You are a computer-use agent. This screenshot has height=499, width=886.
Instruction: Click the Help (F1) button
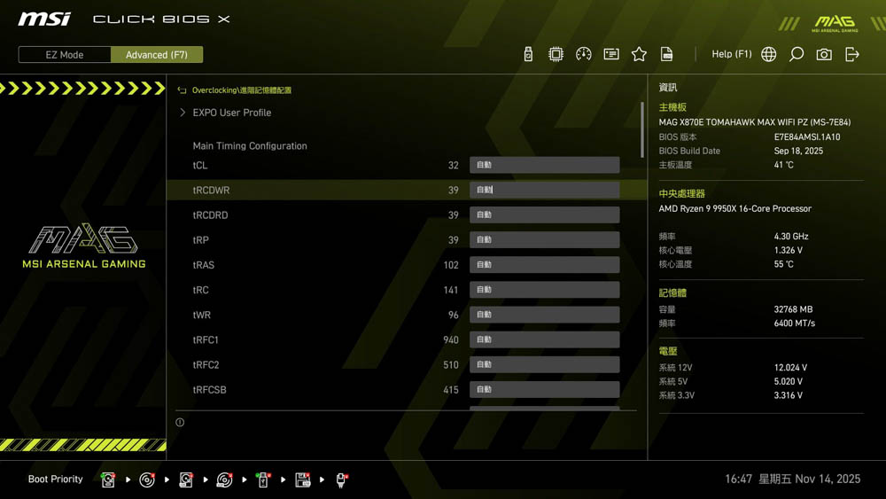click(x=731, y=54)
